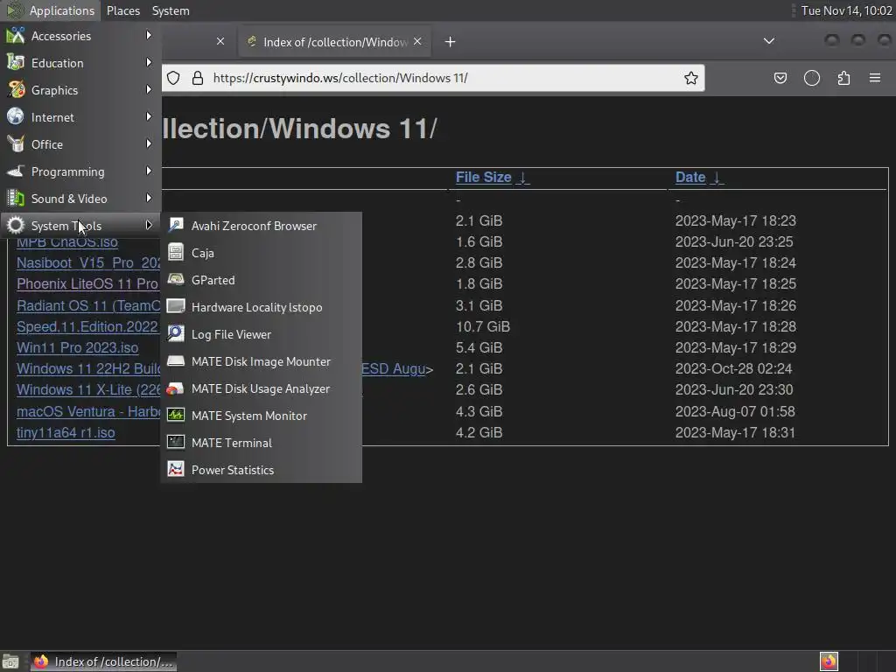Screen dimensions: 896x672
Task: Open MATE Terminal
Action: [x=261, y=443]
